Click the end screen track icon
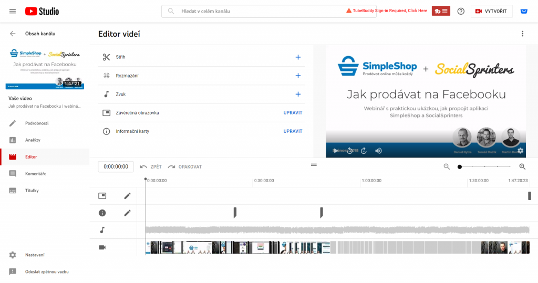This screenshot has width=538, height=283. pyautogui.click(x=102, y=196)
